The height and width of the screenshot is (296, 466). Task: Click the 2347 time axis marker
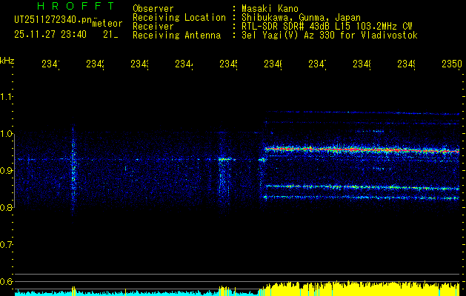[317, 64]
